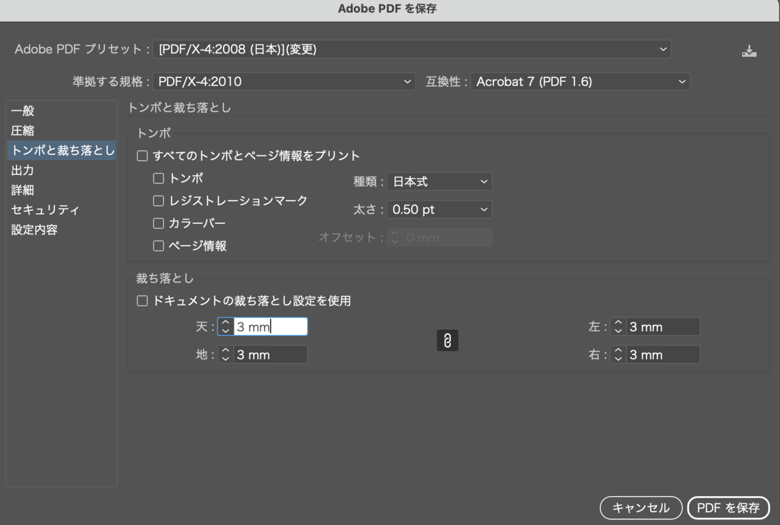Check the ページ情報 checkbox

coord(158,246)
